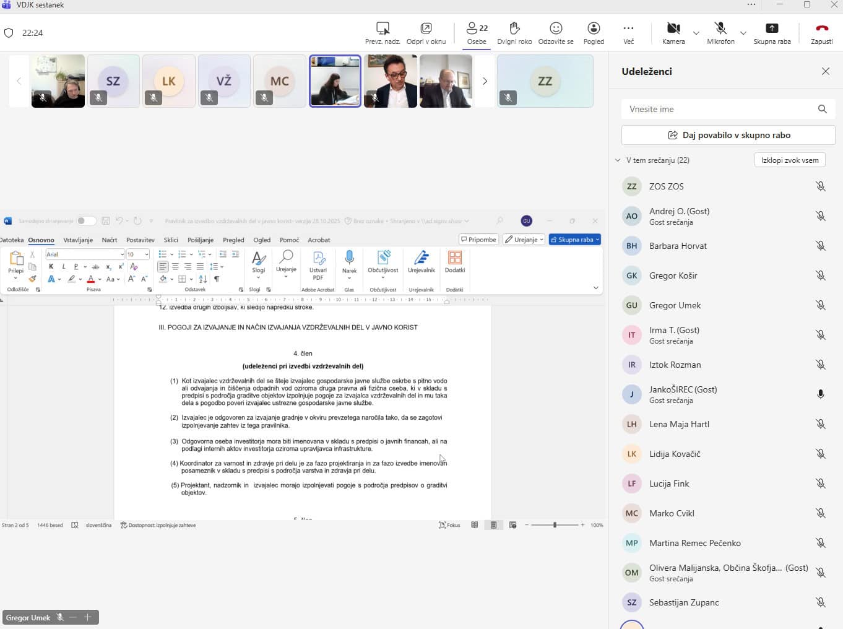Open the View (Pogled) layout icon
The height and width of the screenshot is (629, 843).
[x=593, y=29]
